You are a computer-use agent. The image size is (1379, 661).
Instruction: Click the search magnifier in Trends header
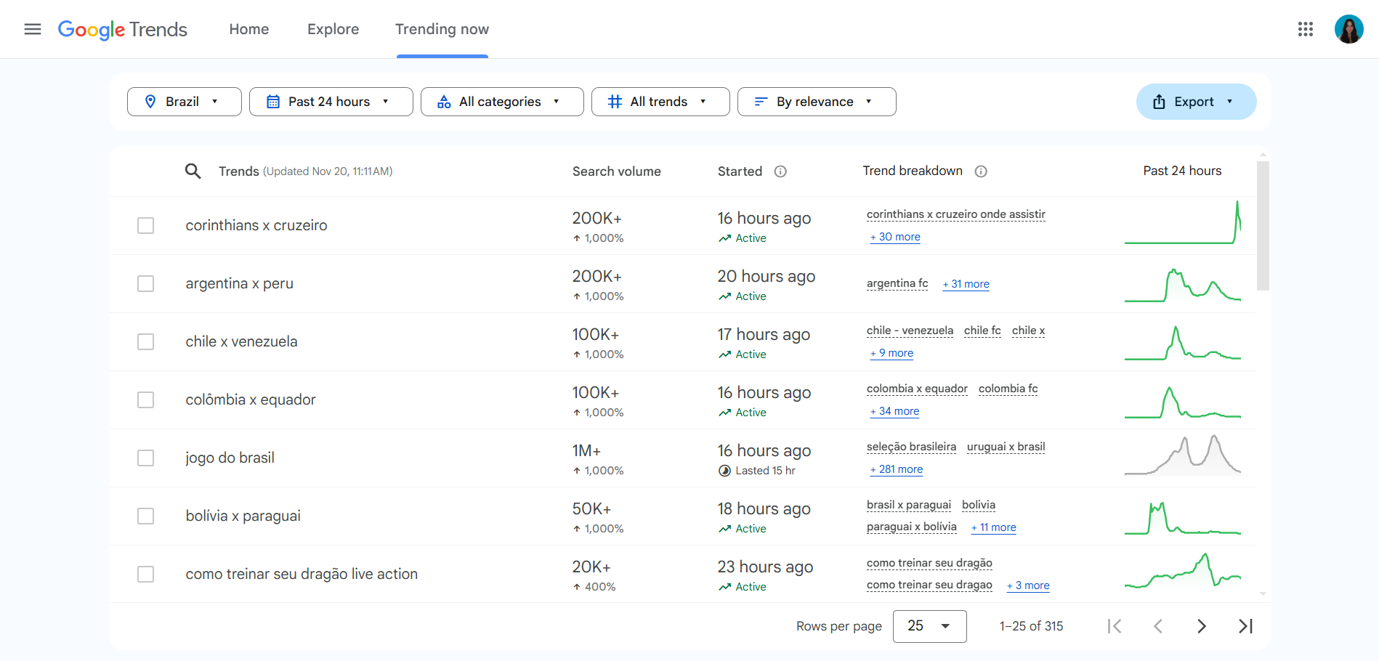(x=193, y=171)
